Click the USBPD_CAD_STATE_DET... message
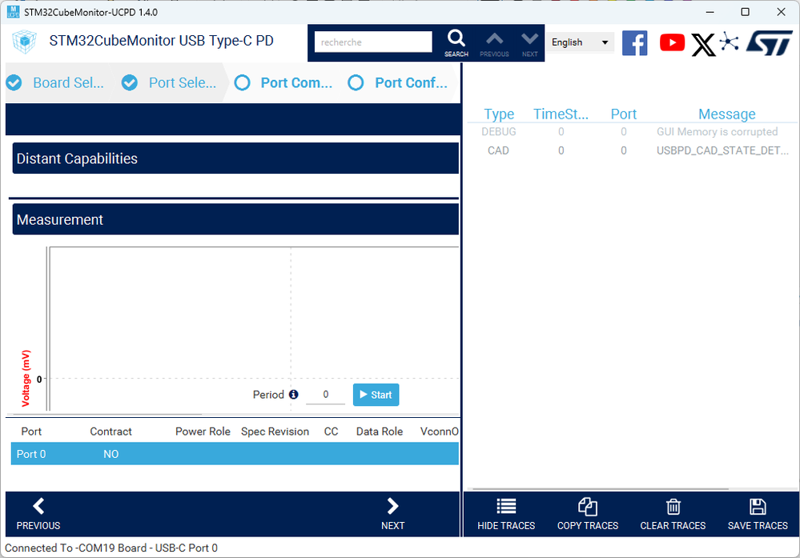 coord(722,151)
